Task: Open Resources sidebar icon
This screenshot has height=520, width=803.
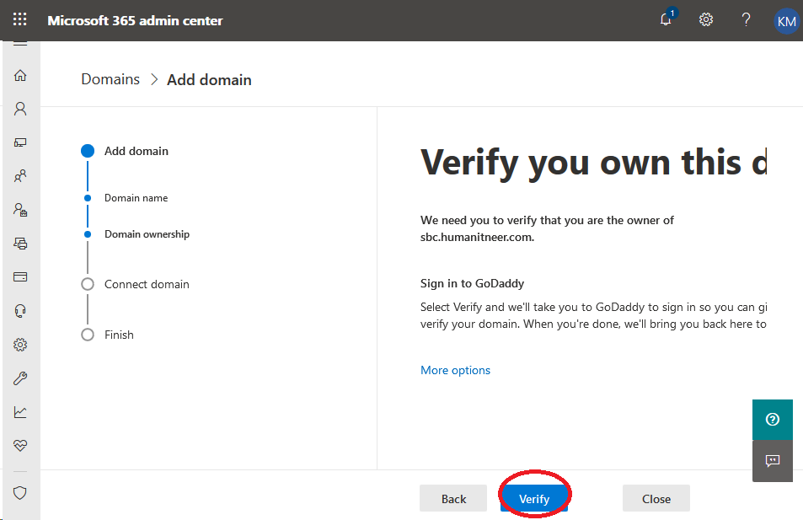Action: tap(20, 244)
